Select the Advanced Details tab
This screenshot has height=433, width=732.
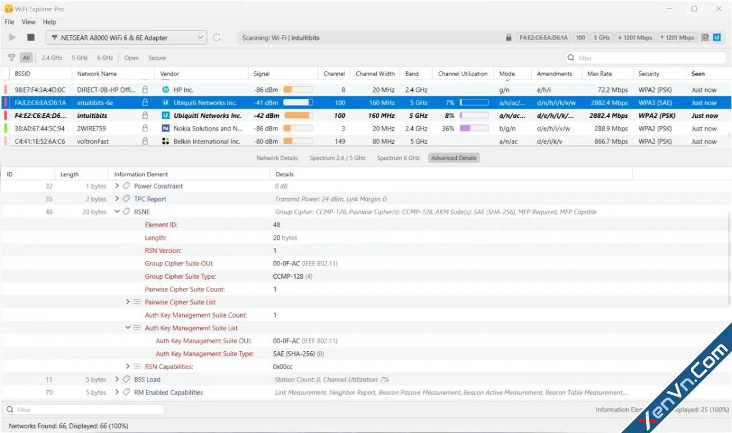(454, 158)
